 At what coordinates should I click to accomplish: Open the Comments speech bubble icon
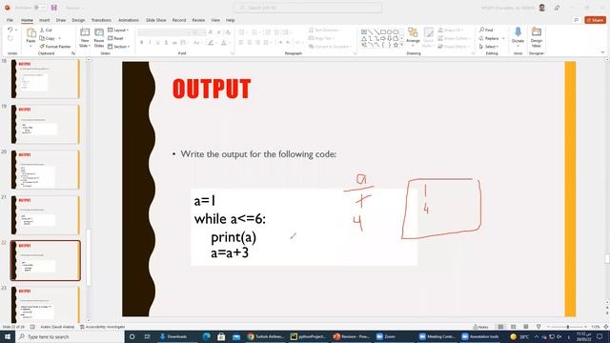(577, 20)
